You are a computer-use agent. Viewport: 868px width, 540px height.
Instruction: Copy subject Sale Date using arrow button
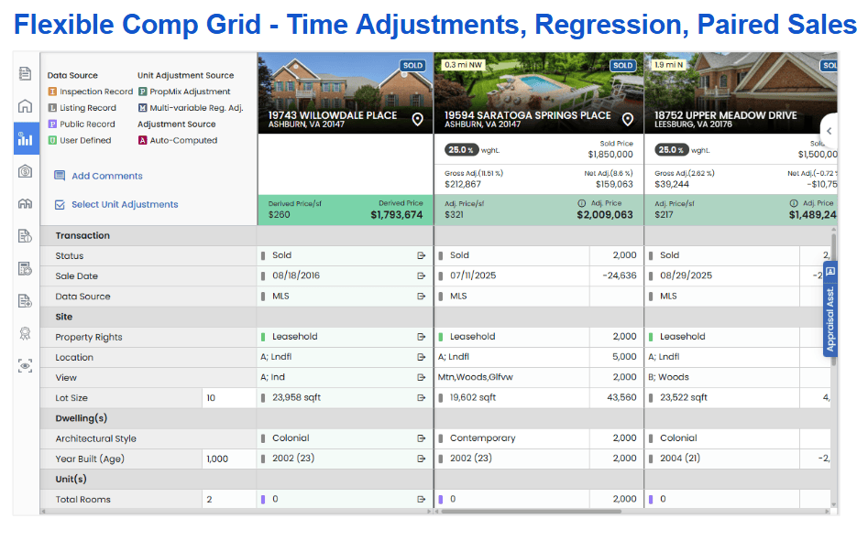click(x=422, y=276)
